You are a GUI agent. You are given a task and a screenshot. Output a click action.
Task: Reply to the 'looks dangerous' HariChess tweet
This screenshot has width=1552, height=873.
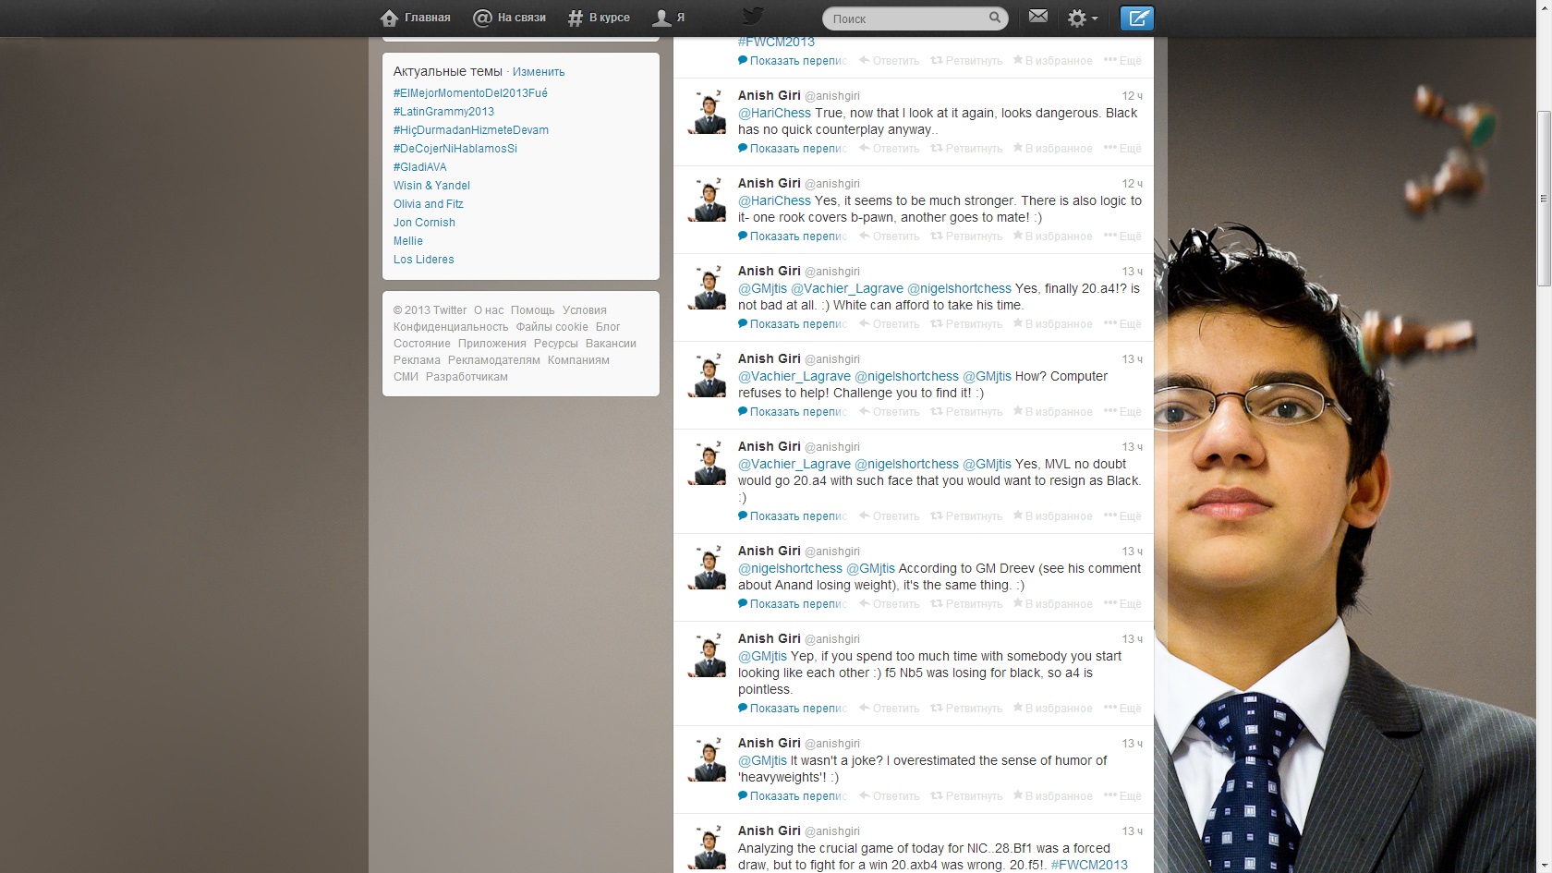(x=889, y=149)
